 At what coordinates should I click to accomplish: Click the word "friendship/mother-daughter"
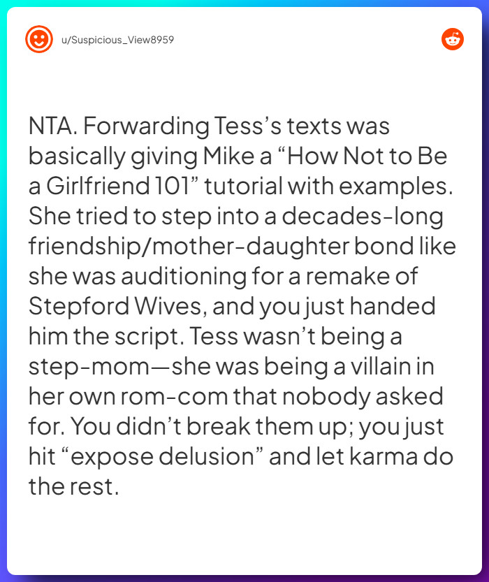pyautogui.click(x=189, y=247)
